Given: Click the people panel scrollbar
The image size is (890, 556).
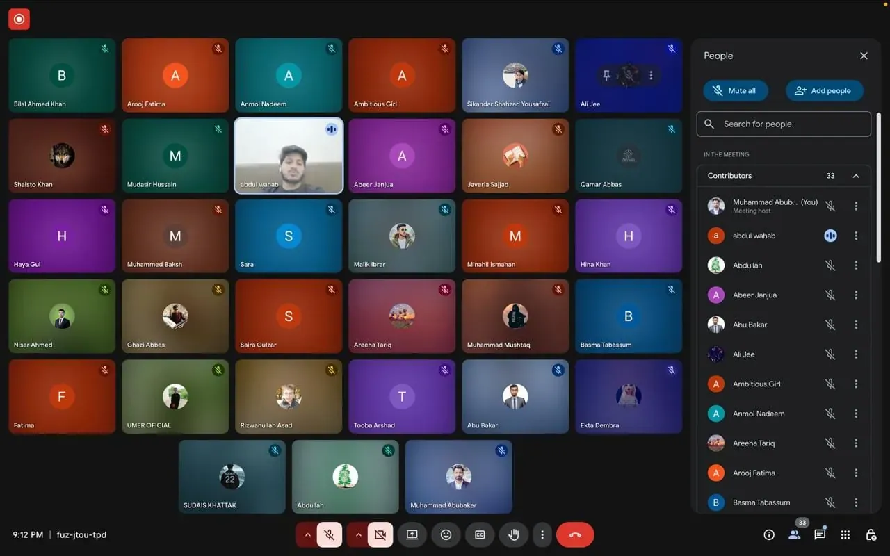Looking at the screenshot, I should tap(877, 188).
